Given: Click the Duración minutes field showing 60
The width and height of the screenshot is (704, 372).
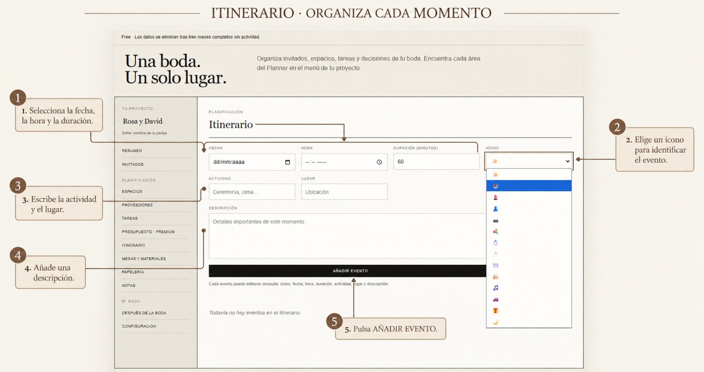Looking at the screenshot, I should coord(436,161).
